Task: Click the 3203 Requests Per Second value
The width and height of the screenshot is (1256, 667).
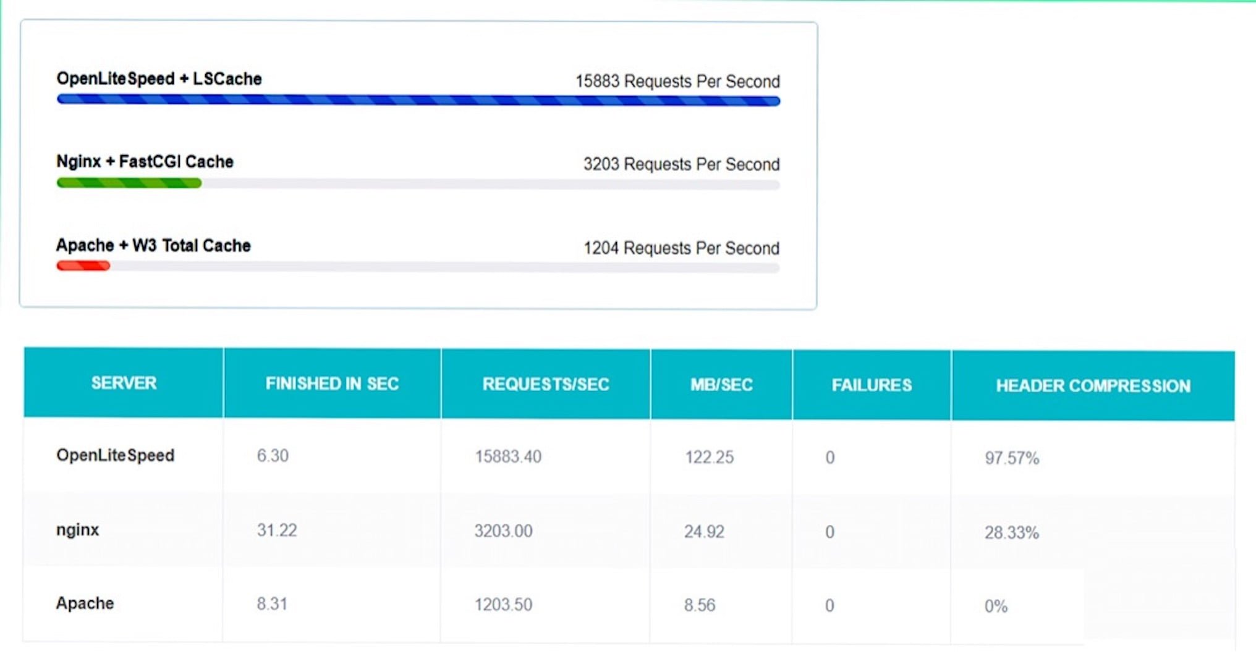Action: pos(680,164)
